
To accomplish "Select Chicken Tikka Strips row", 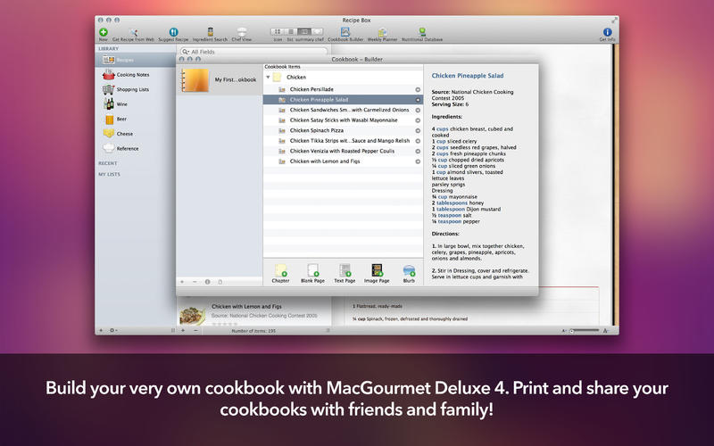I will (x=343, y=141).
